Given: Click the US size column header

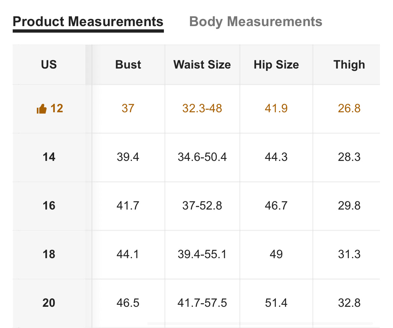Looking at the screenshot, I should pyautogui.click(x=49, y=65).
